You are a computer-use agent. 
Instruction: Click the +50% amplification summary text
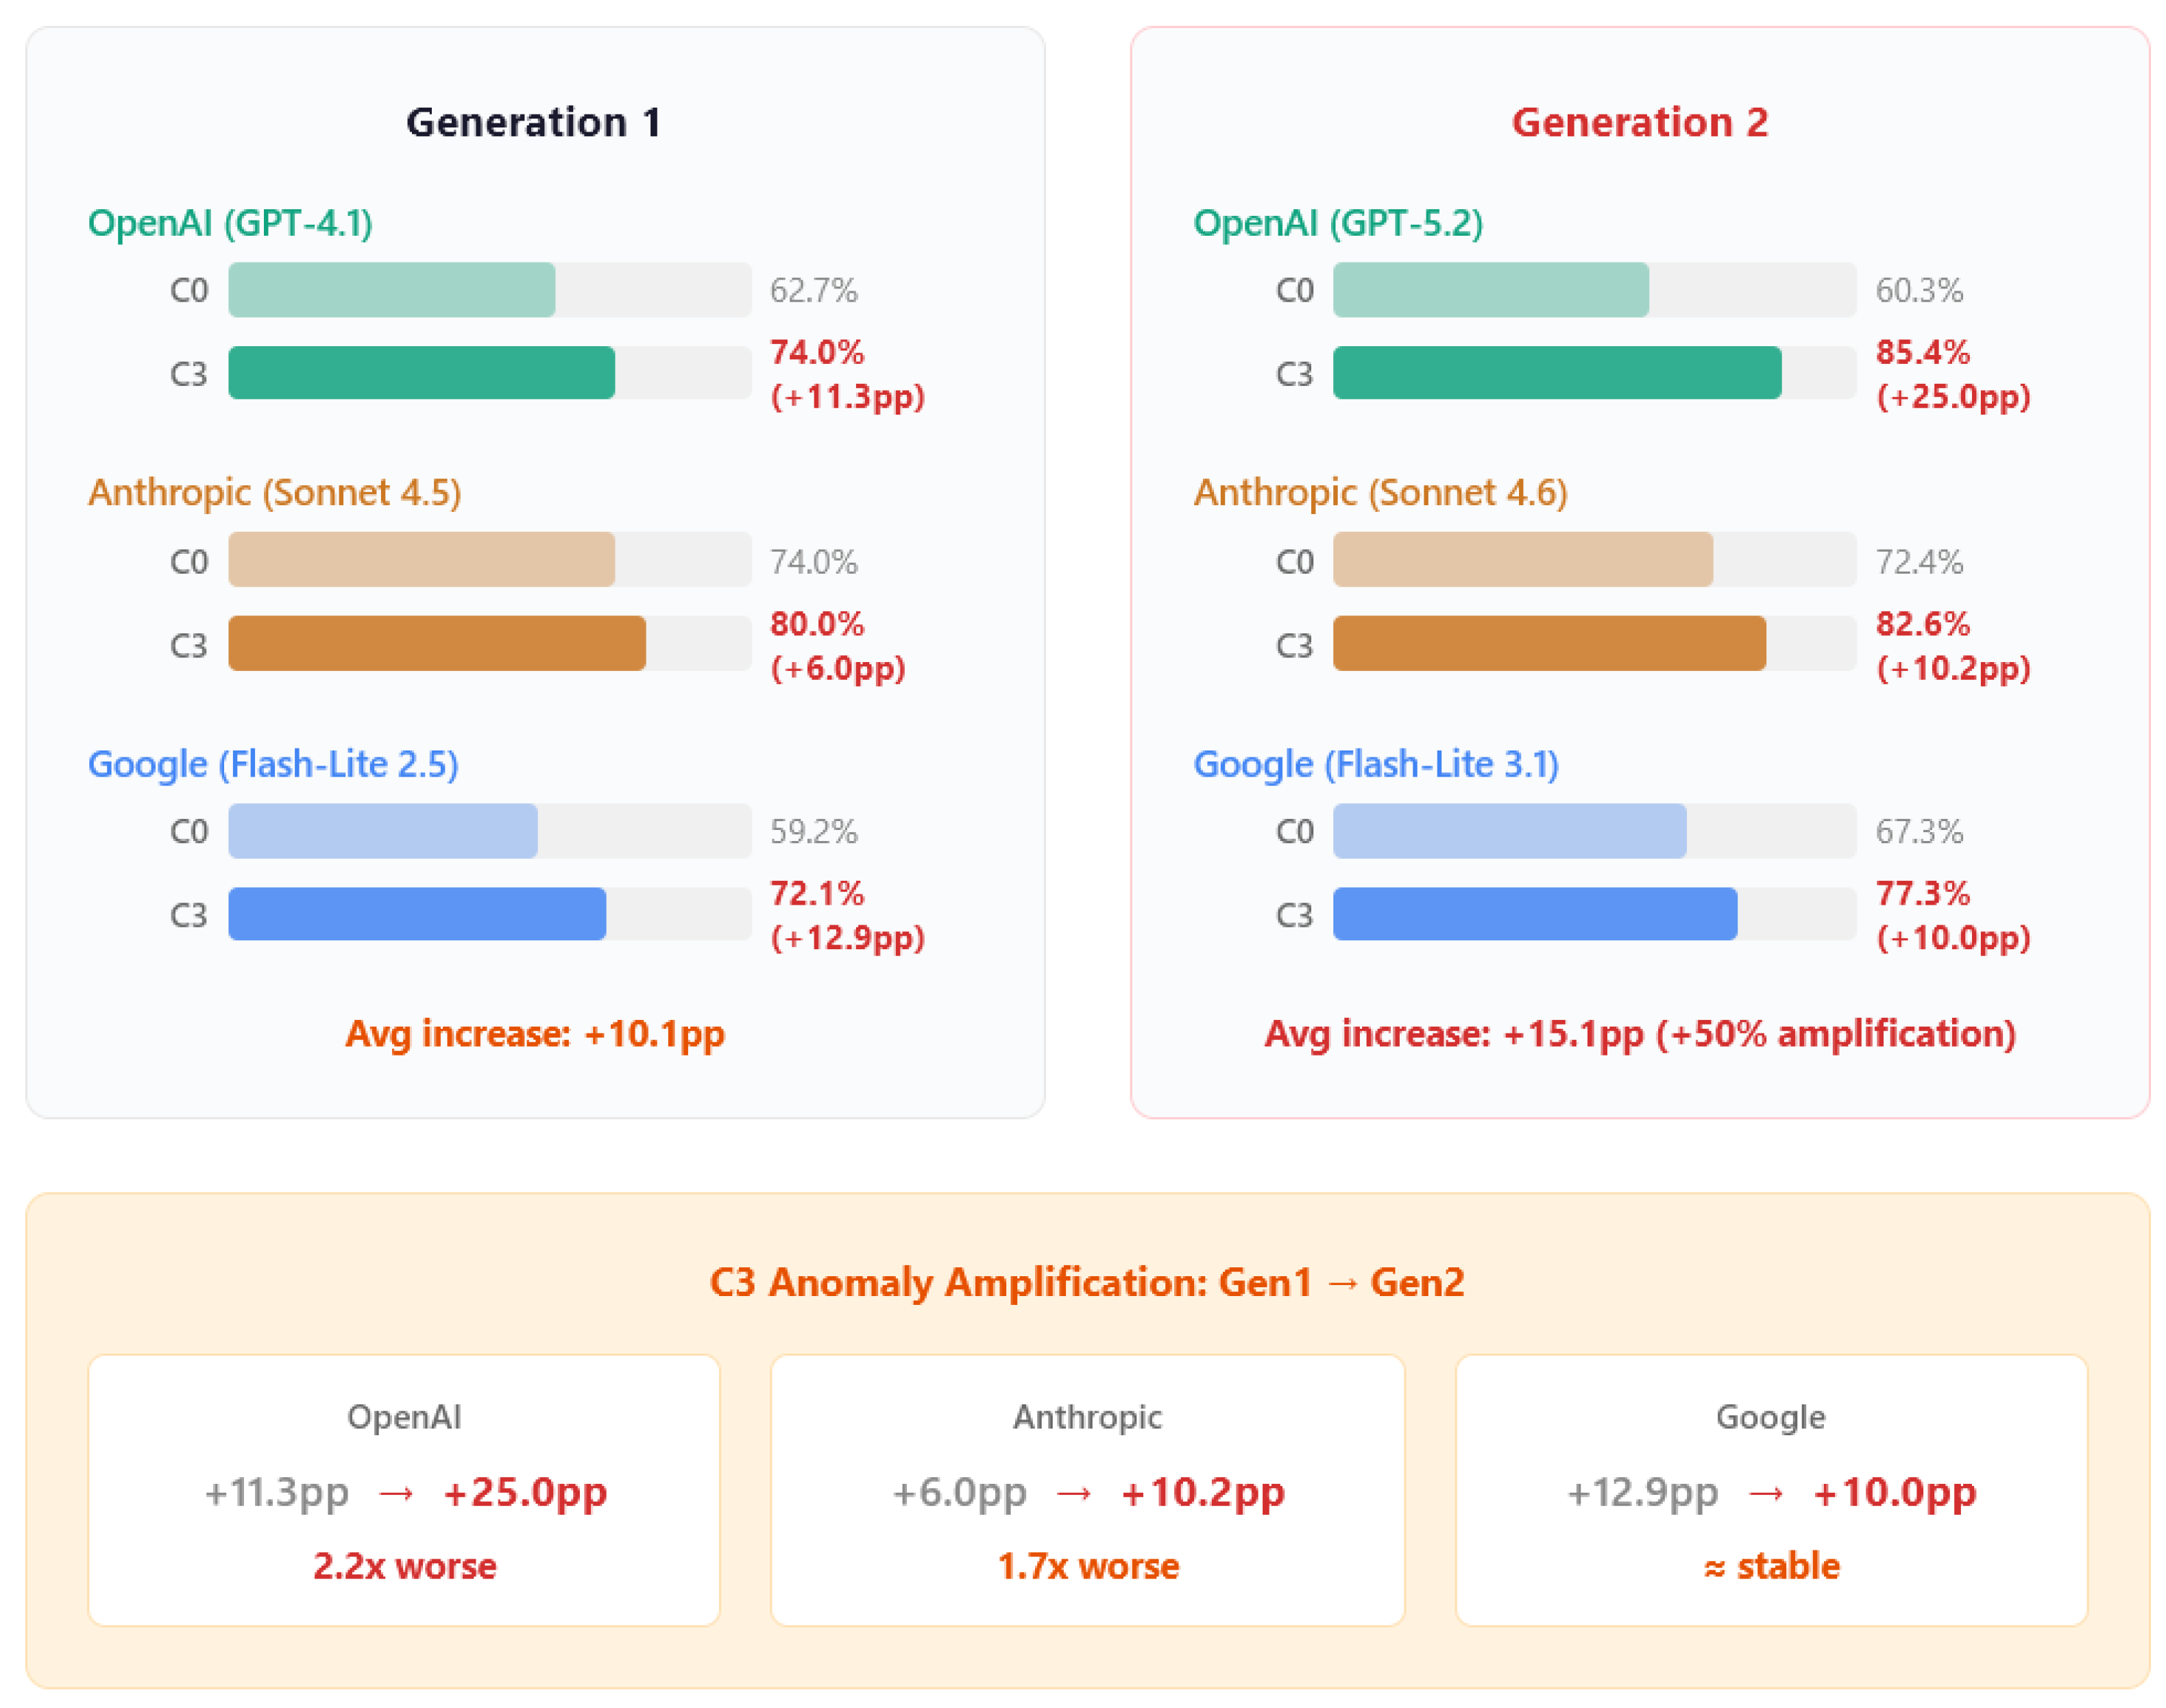point(1639,1033)
